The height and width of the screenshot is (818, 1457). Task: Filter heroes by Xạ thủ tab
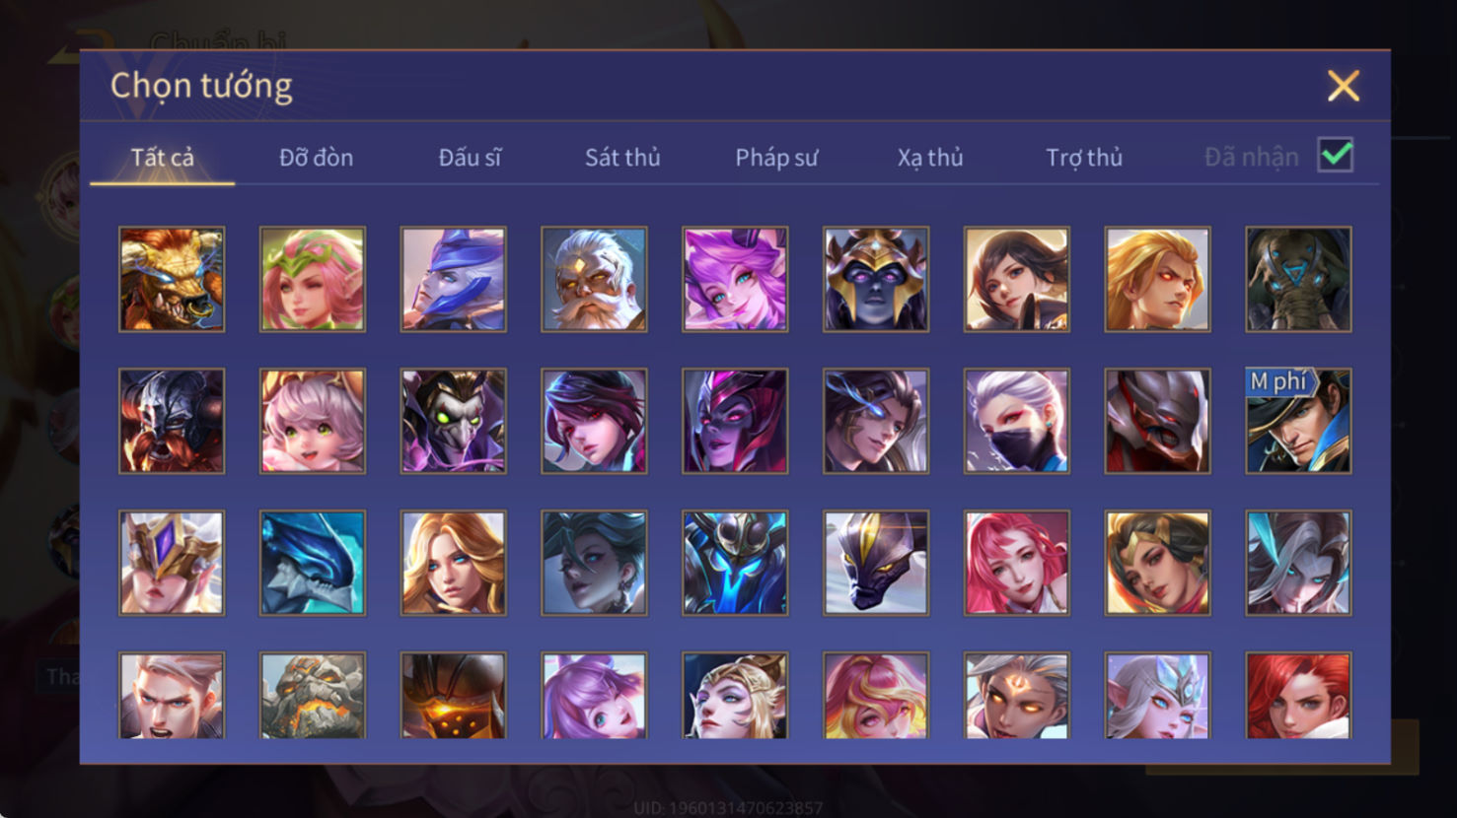[x=930, y=158]
